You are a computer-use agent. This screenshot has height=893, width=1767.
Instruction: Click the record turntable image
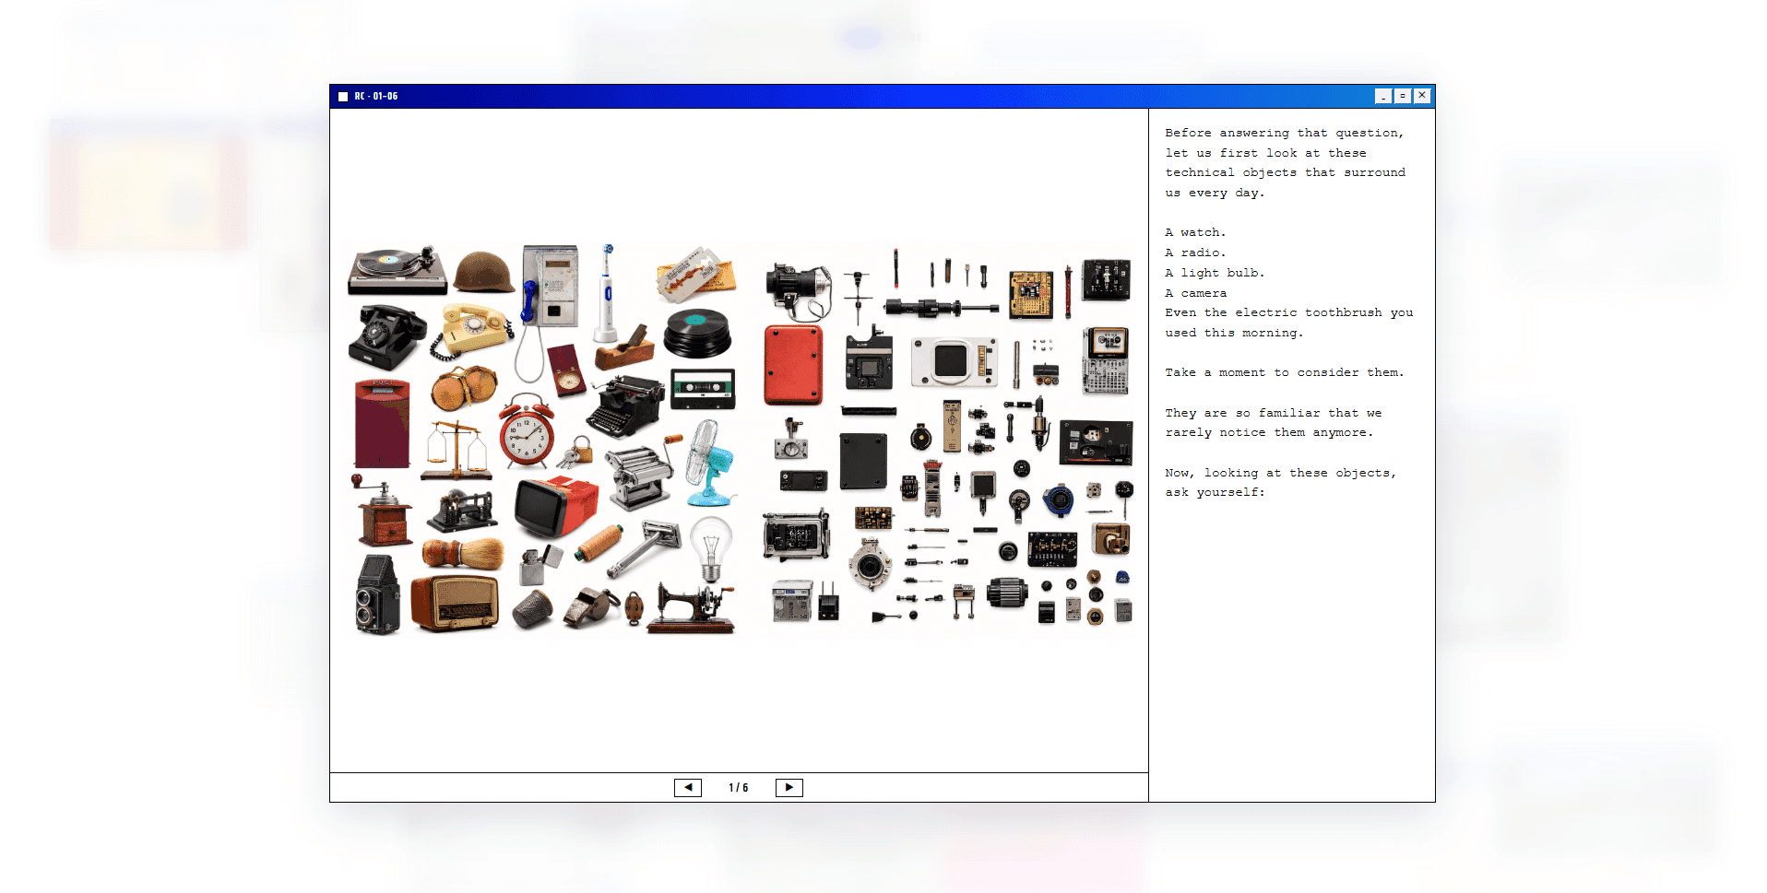(x=397, y=270)
